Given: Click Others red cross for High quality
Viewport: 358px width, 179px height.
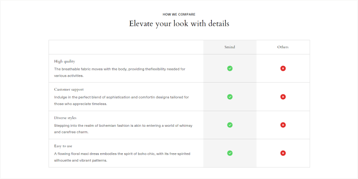Looking at the screenshot, I should [x=283, y=68].
